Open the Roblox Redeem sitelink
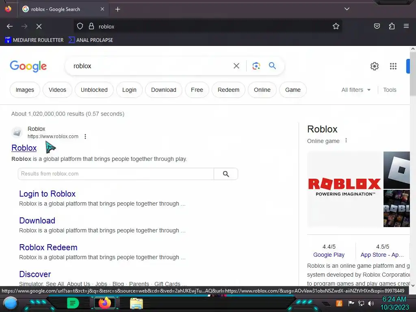The width and height of the screenshot is (416, 312). click(48, 247)
